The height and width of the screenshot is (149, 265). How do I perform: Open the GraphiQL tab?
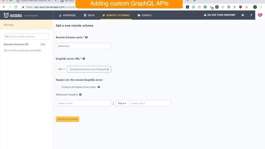coord(67,15)
